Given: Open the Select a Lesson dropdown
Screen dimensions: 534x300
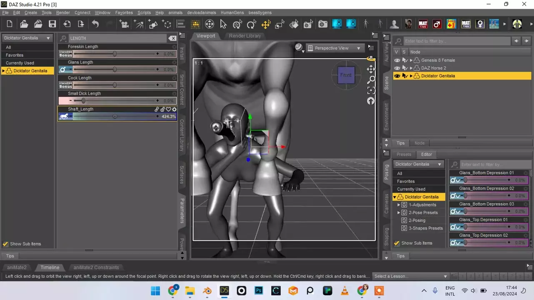Looking at the screenshot, I should point(410,276).
